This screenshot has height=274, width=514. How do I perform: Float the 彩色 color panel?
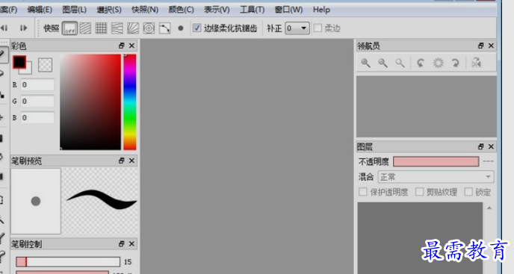(x=121, y=46)
